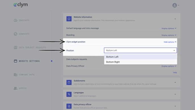Hide options for Clym widget position
Viewport: 195px width, 110px height.
click(x=170, y=42)
